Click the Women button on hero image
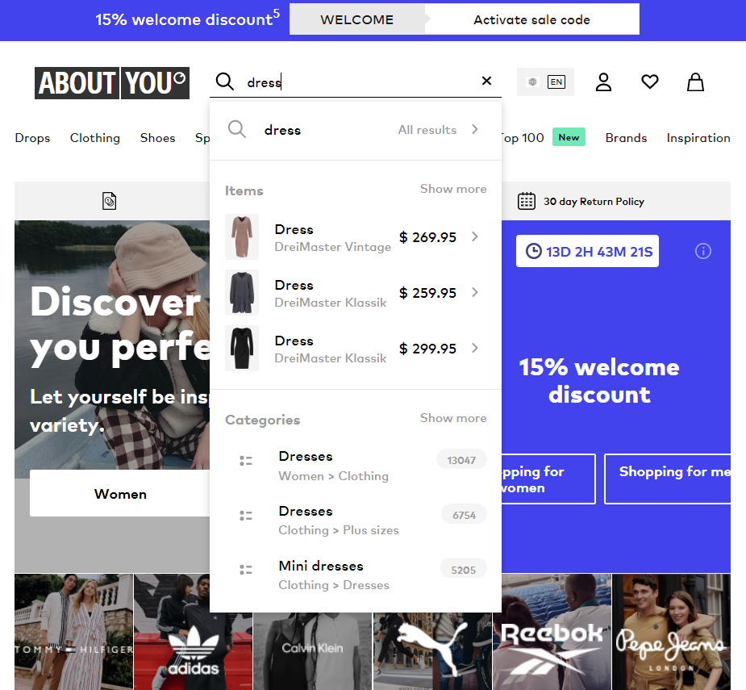 (x=120, y=494)
